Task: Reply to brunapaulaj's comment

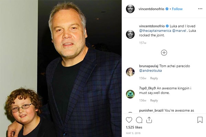Action: point(154,78)
